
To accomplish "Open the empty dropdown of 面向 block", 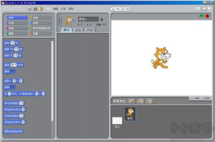I will (x=13, y=71).
